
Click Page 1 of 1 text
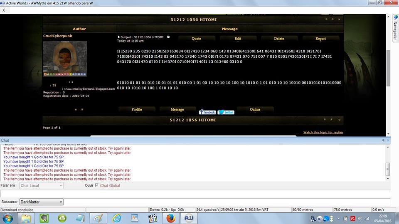click(52, 128)
